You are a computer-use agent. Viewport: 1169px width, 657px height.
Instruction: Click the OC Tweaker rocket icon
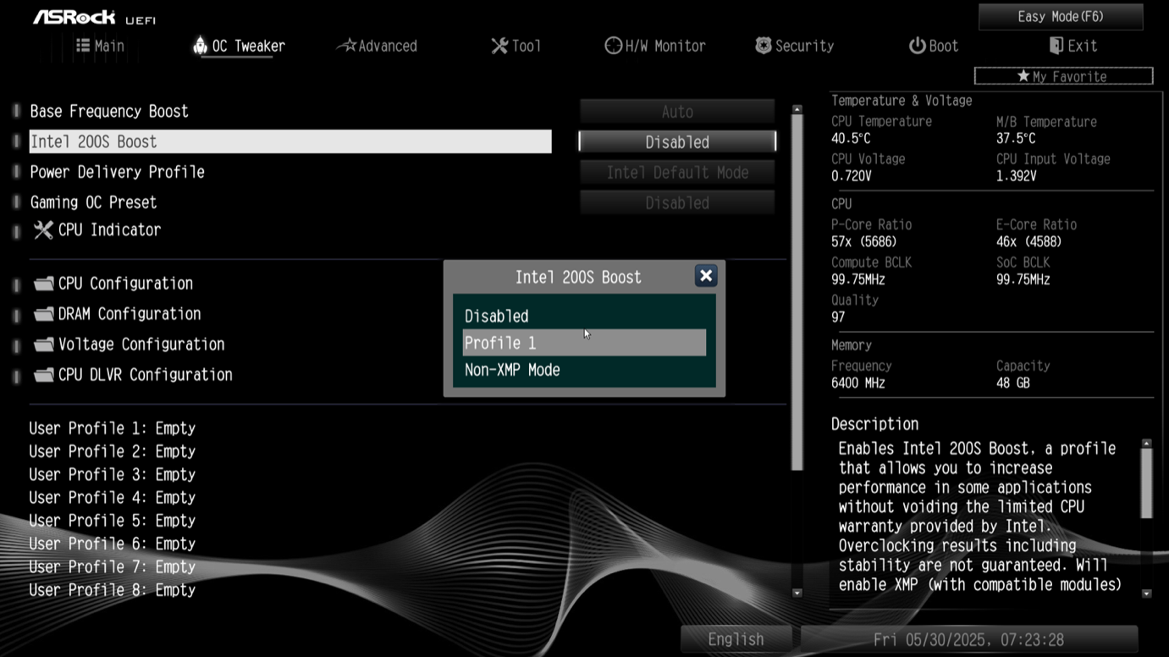[200, 46]
